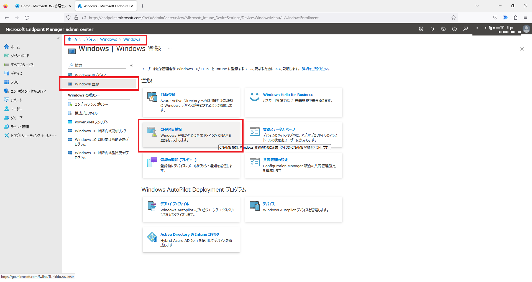Click the browser back arrow
The image size is (532, 282).
7,18
